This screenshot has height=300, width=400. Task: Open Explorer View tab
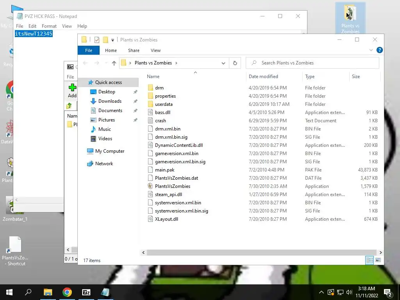coord(155,50)
